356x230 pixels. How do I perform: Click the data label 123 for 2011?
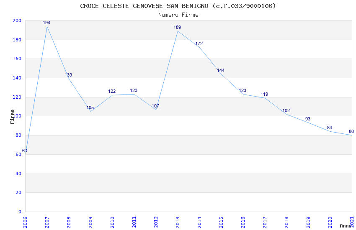tap(134, 90)
